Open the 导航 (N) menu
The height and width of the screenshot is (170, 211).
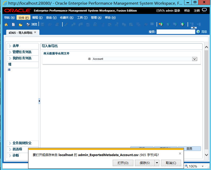(x=10, y=18)
